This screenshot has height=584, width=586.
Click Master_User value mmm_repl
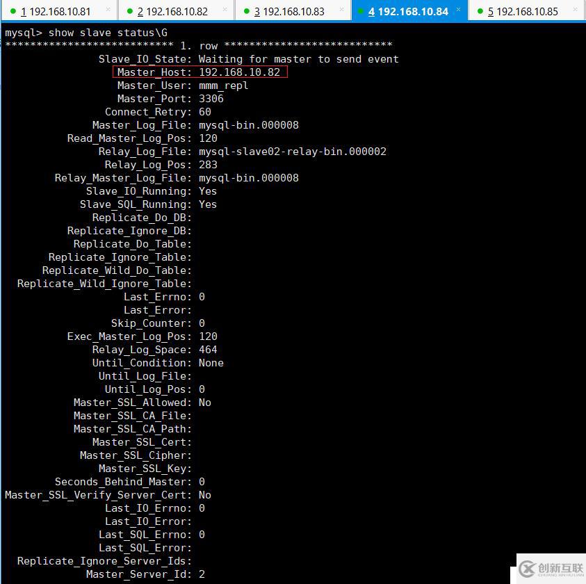pyautogui.click(x=224, y=86)
